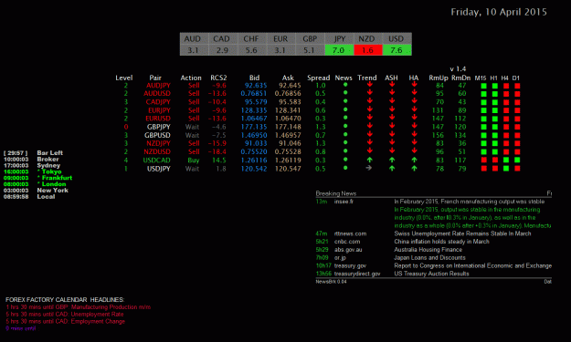Click the GBP strength value 5.1

[x=309, y=50]
